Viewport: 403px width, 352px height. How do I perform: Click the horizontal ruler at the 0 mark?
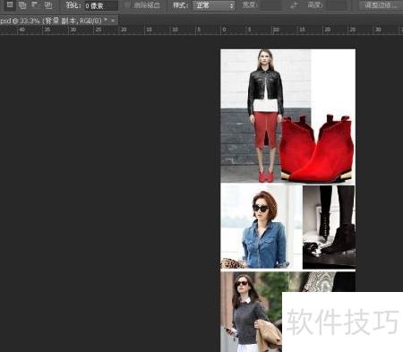224,30
